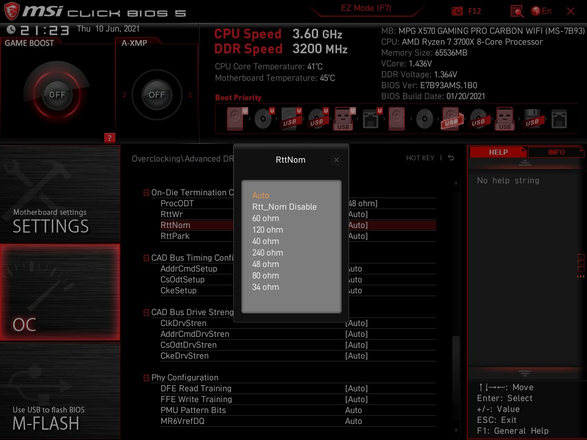Select the legacy hard disk boot icon
587x440 pixels.
coord(397,119)
